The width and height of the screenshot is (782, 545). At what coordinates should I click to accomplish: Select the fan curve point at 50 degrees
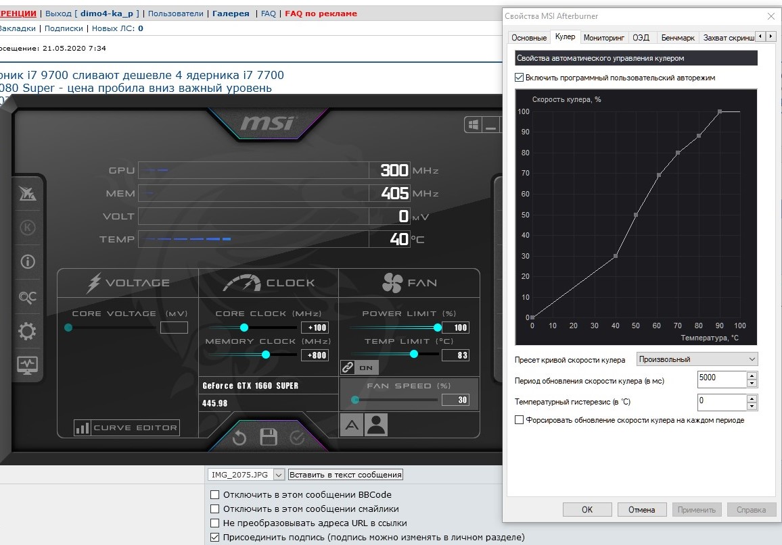coord(636,215)
